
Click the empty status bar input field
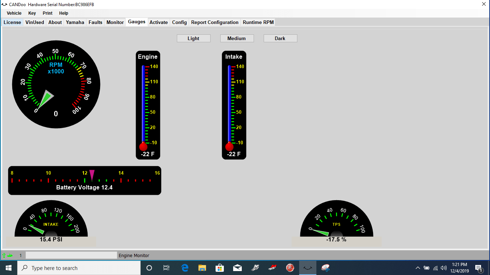[71, 255]
